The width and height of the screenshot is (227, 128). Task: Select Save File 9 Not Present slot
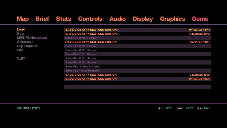click(138, 62)
